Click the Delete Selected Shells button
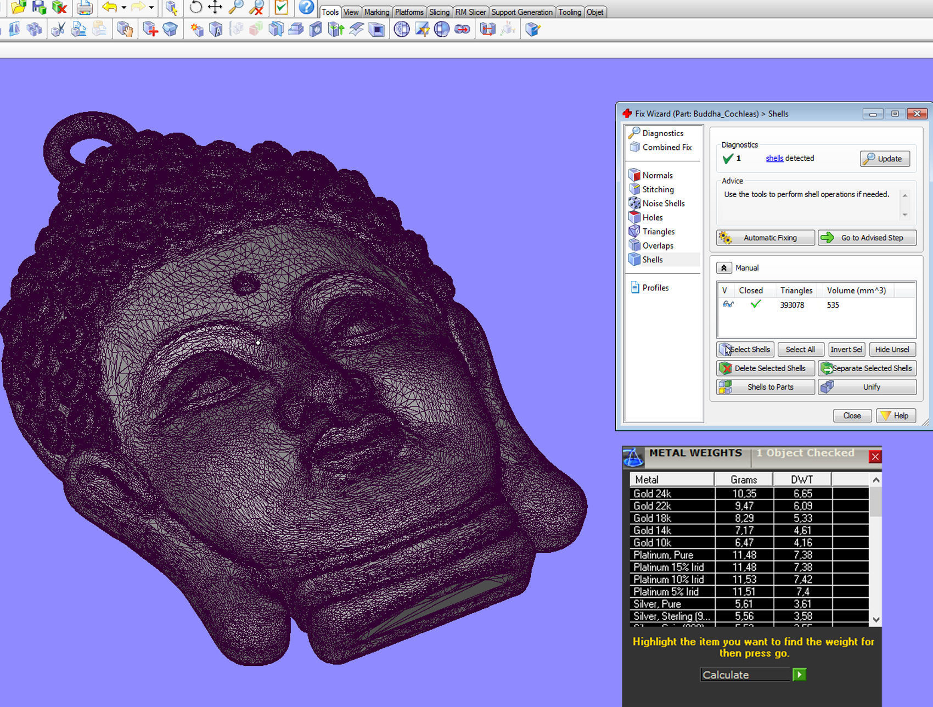The height and width of the screenshot is (707, 933). [x=765, y=368]
